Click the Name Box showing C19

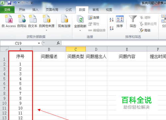18,43
